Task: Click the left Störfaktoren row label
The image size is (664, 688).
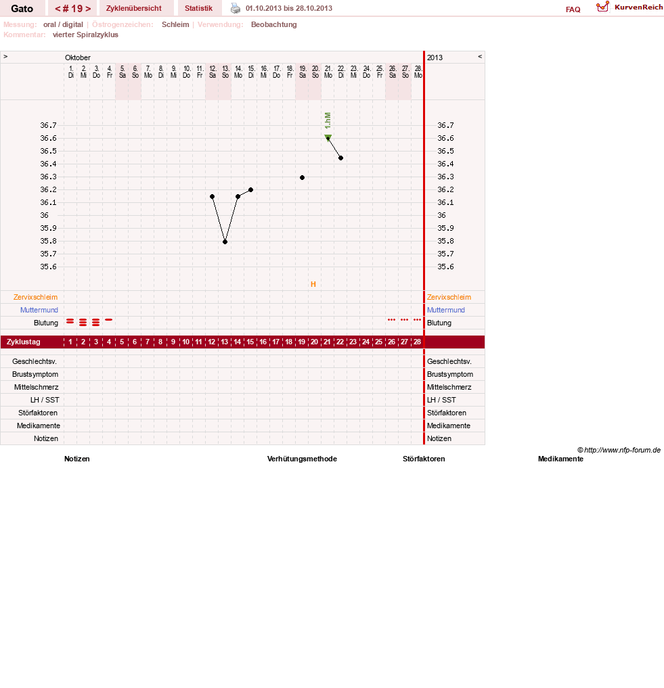Action: coord(38,413)
